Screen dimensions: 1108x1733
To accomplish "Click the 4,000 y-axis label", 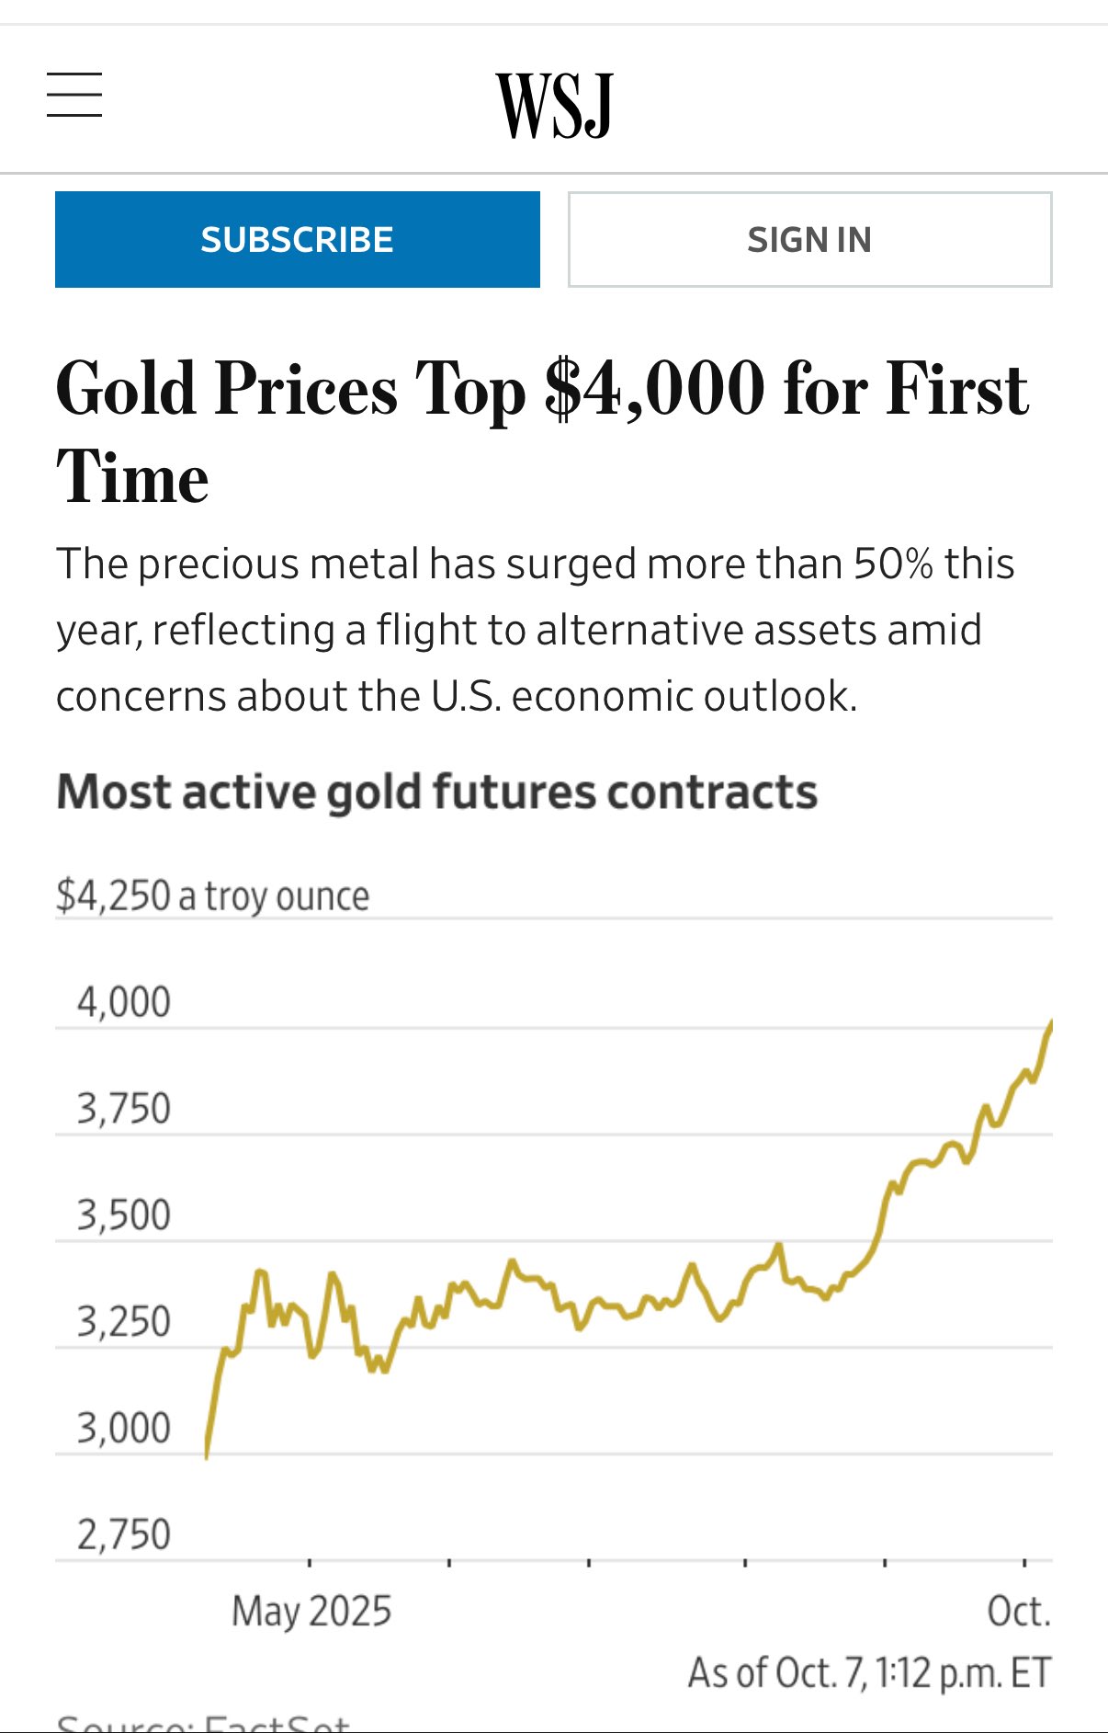I will pyautogui.click(x=124, y=1002).
